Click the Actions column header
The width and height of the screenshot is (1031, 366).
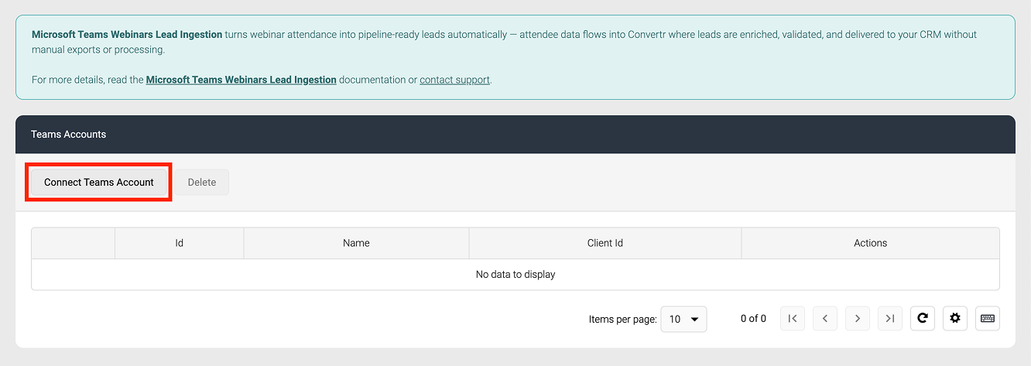tap(871, 243)
